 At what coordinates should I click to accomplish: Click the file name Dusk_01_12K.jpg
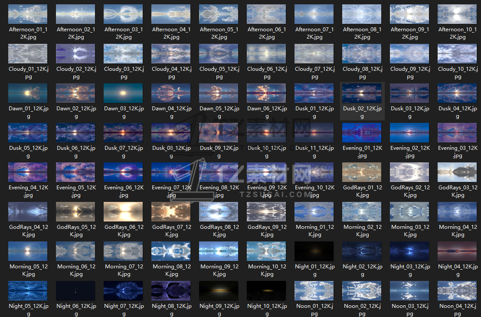pyautogui.click(x=314, y=112)
